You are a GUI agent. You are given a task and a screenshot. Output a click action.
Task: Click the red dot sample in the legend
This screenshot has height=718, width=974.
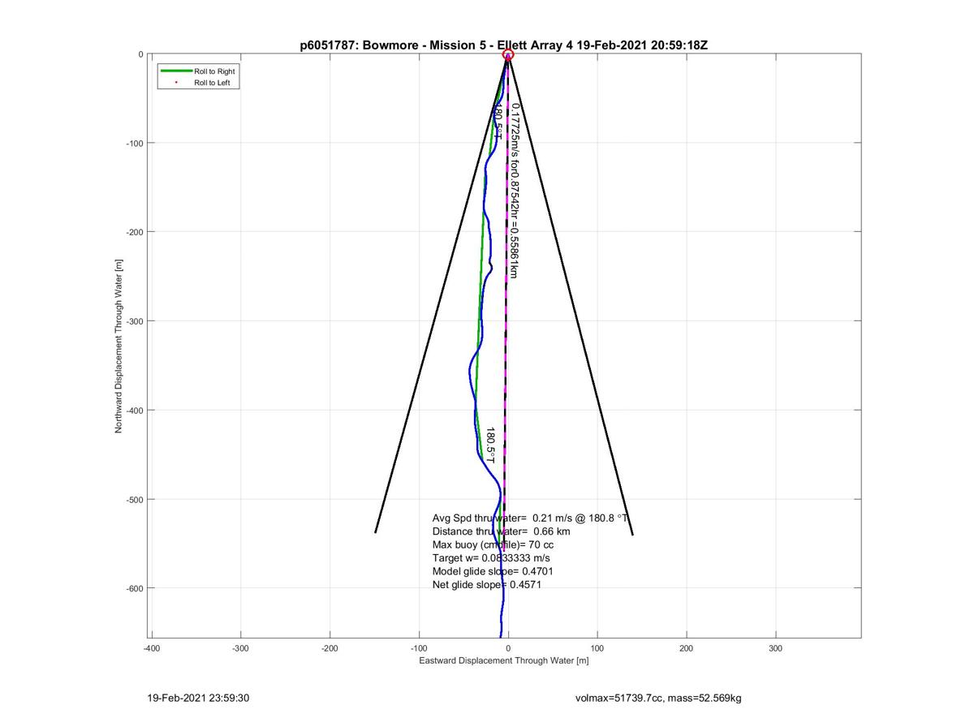tap(176, 83)
